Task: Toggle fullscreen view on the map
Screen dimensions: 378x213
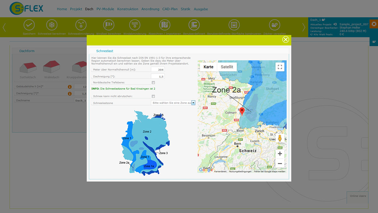Action: (x=280, y=67)
